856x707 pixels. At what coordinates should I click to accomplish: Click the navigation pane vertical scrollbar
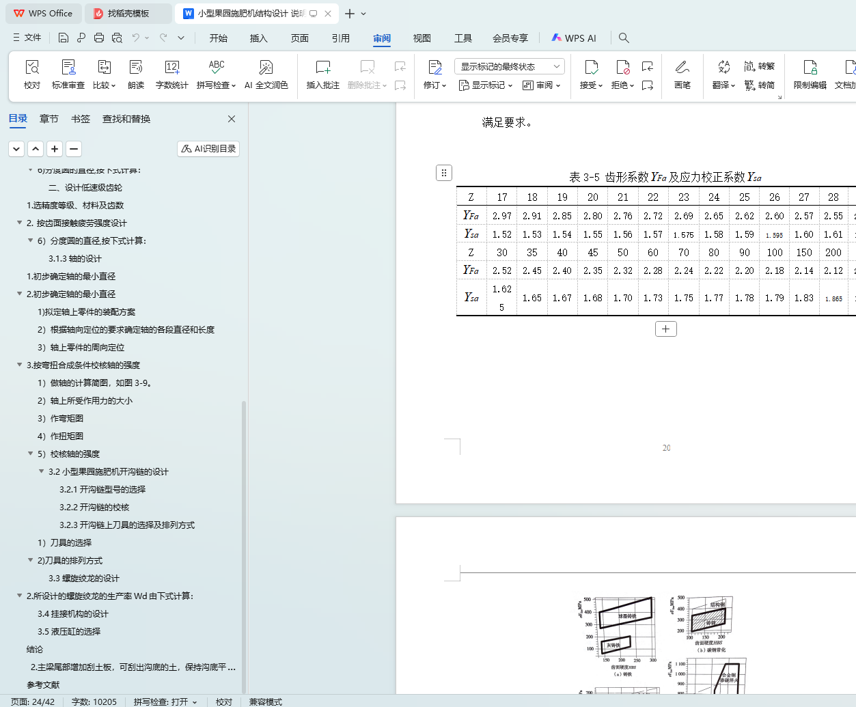244,546
